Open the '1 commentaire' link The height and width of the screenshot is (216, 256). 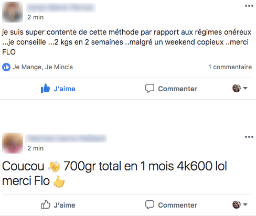[x=230, y=67]
